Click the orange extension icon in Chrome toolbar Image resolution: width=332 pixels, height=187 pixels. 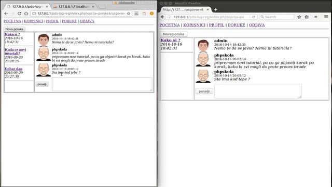pos(151,14)
